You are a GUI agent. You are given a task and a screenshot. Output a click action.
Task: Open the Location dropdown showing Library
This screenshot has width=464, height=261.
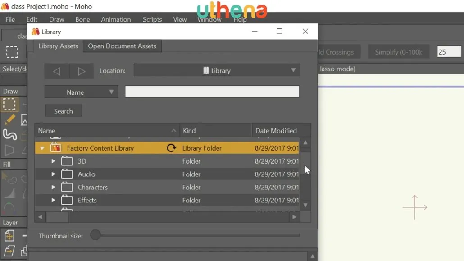point(217,70)
